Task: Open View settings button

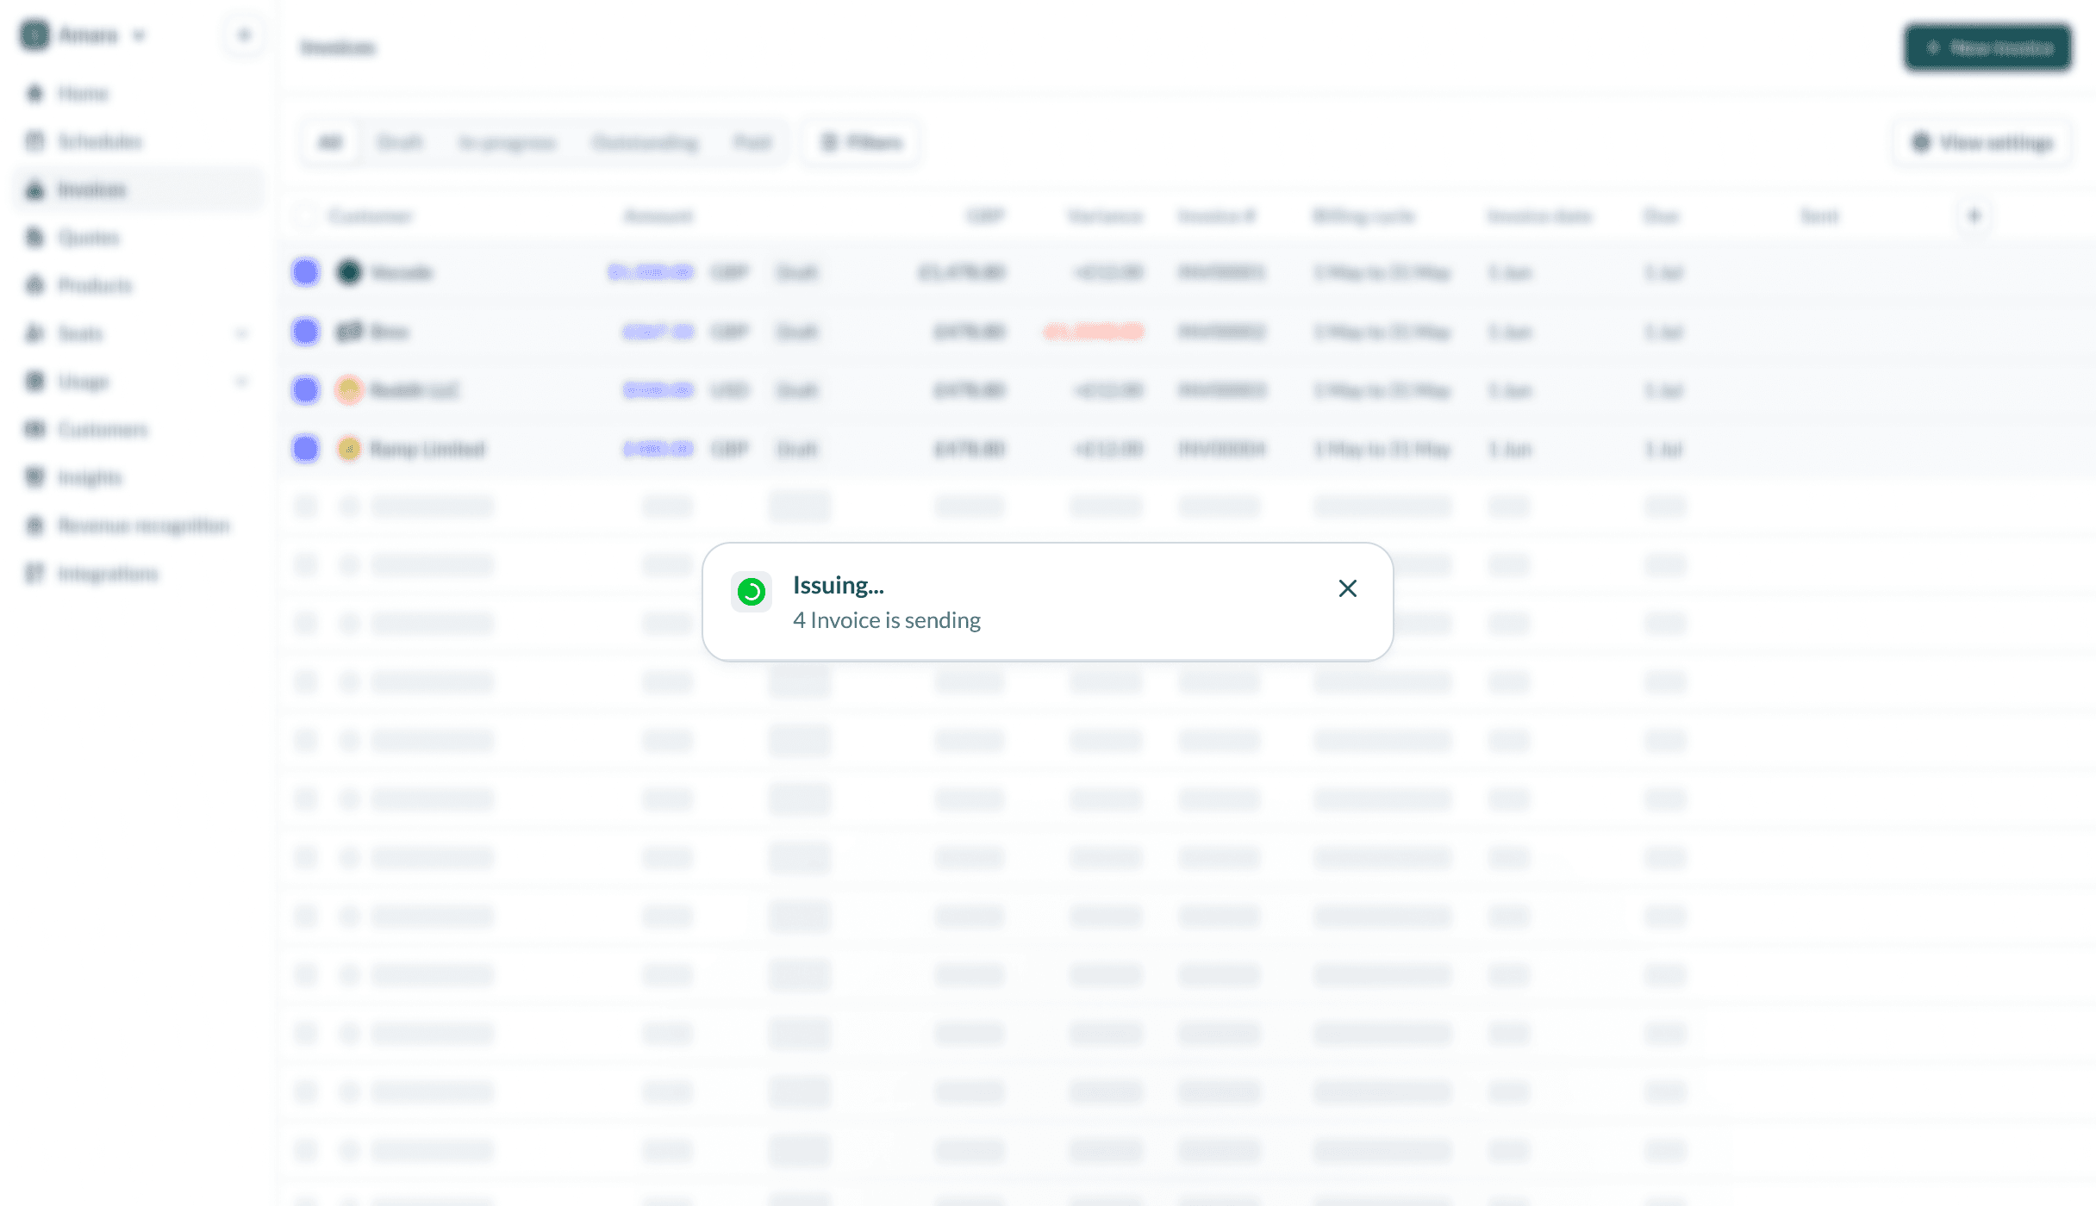Action: pyautogui.click(x=1982, y=142)
